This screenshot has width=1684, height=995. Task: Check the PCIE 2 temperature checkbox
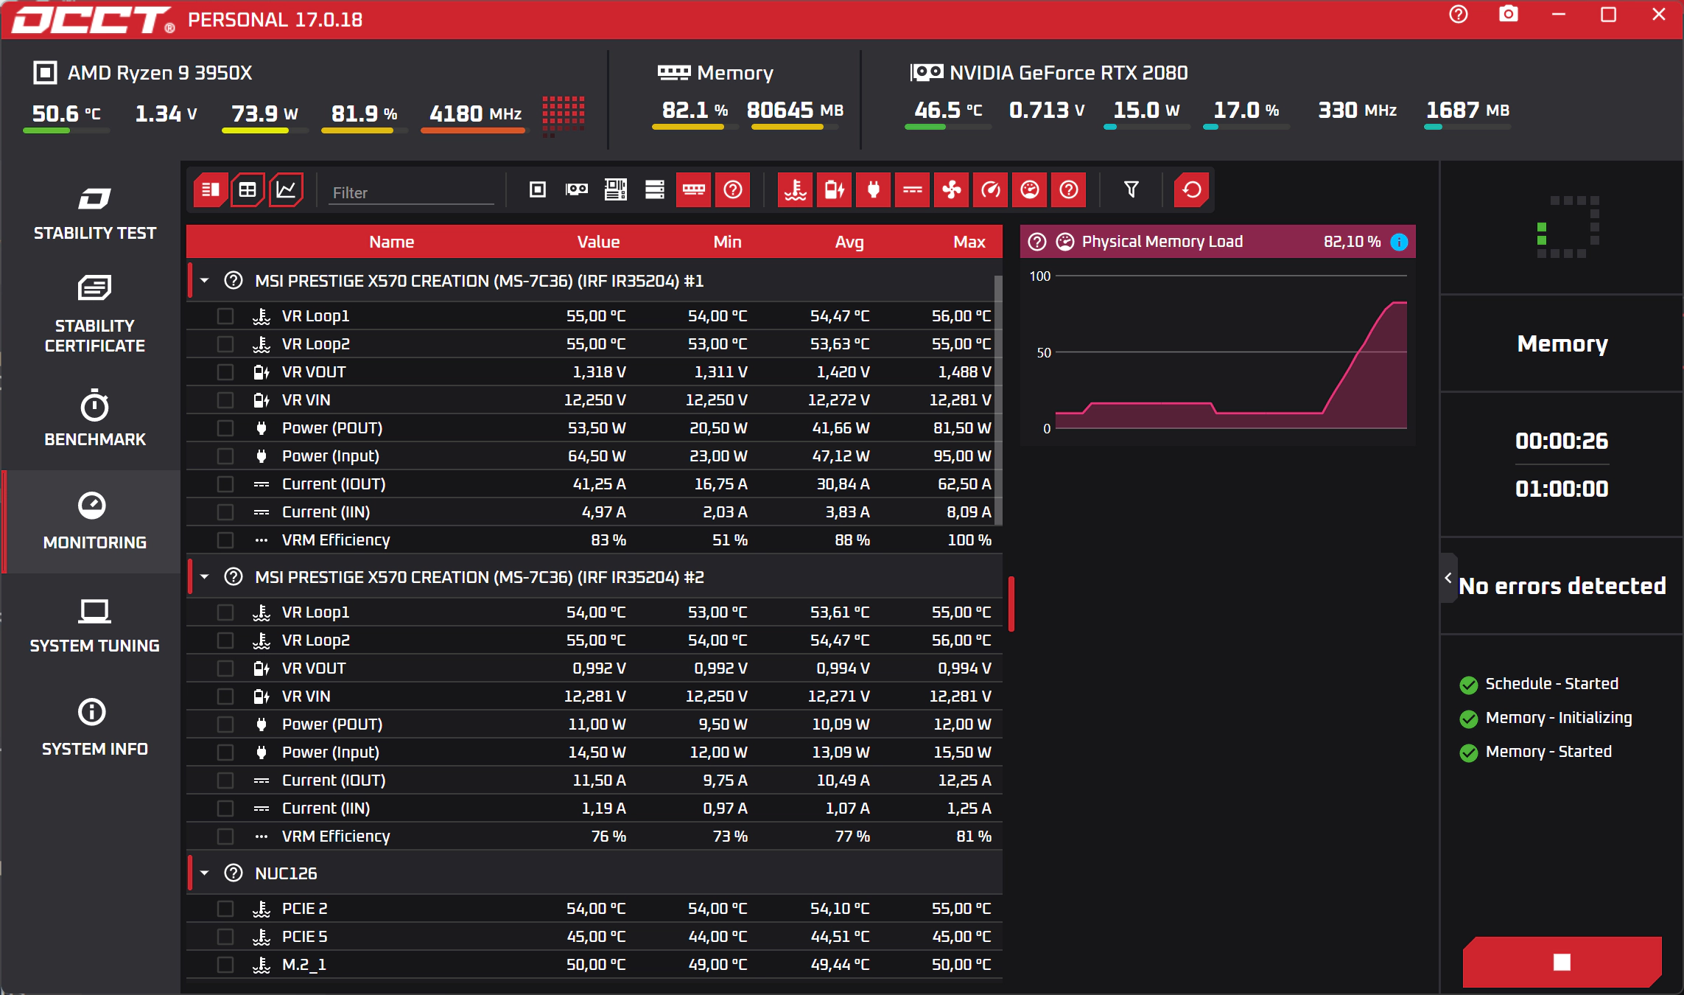point(225,909)
